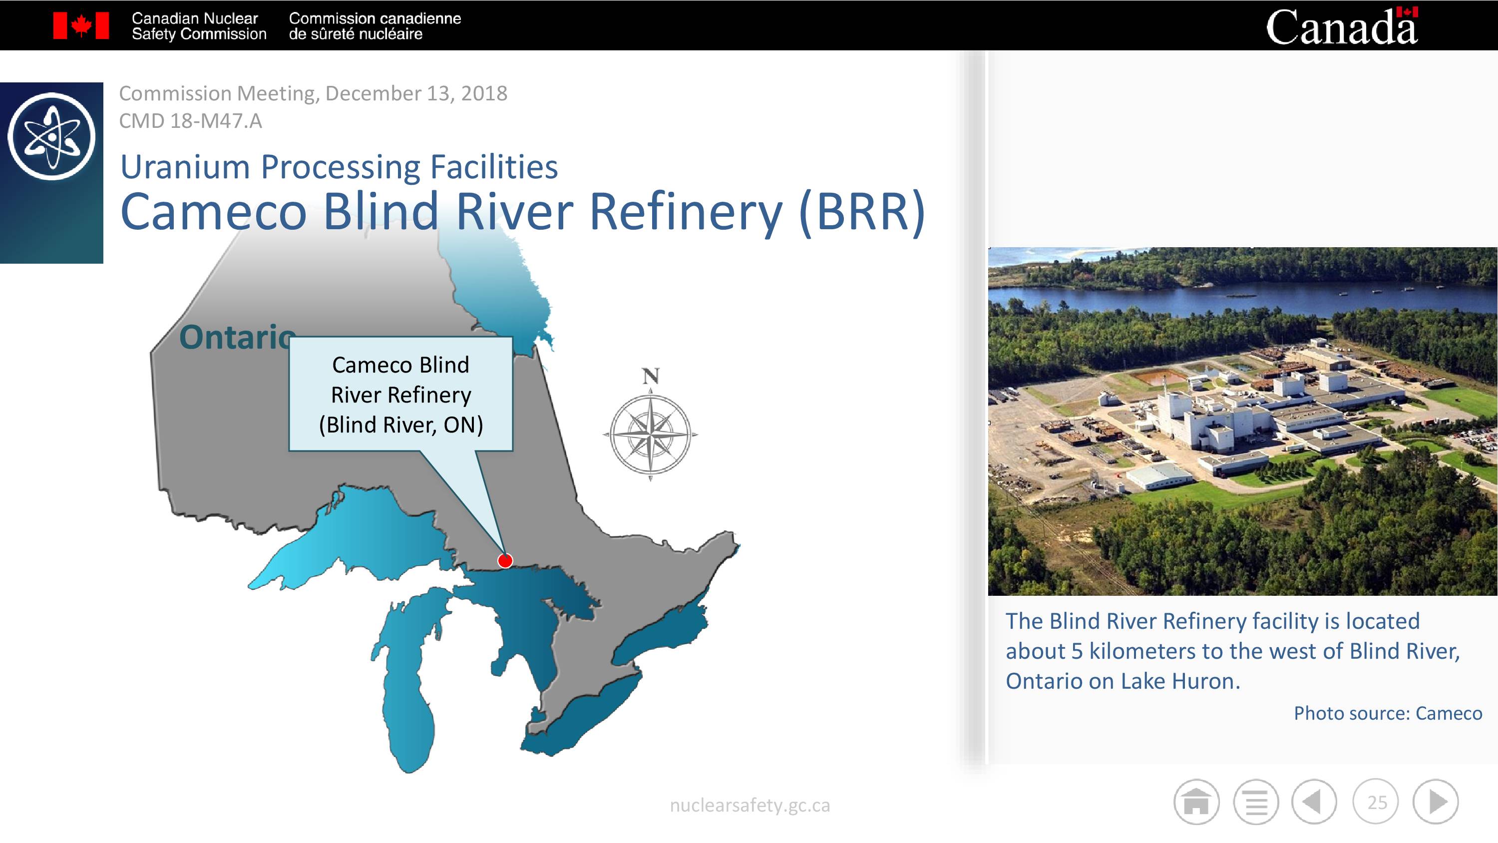Open the table of contents list icon
The width and height of the screenshot is (1498, 843).
(1255, 802)
